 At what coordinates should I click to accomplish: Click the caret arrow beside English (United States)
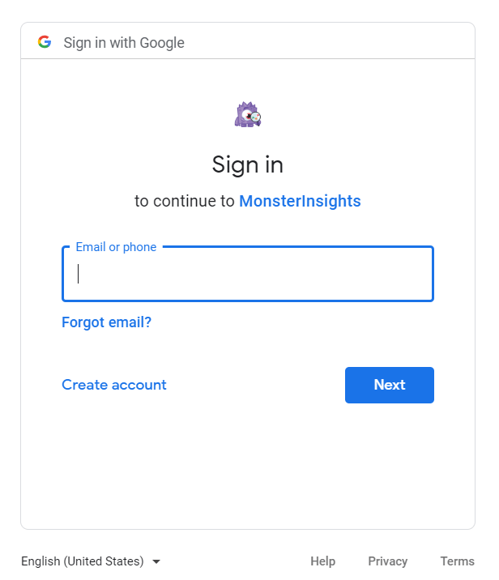pyautogui.click(x=156, y=561)
